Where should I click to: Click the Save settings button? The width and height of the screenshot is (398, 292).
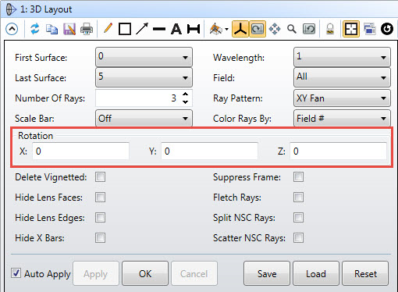pos(267,273)
